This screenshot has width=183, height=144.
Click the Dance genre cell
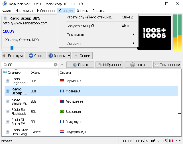point(36,132)
